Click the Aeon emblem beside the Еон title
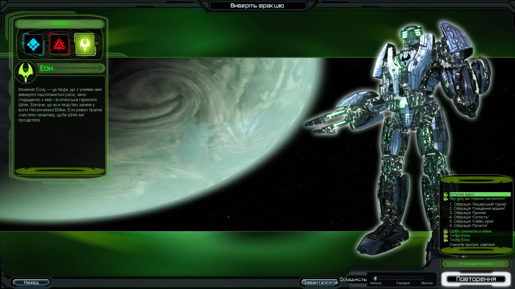Viewport: 515px width, 289px height. 26,73
